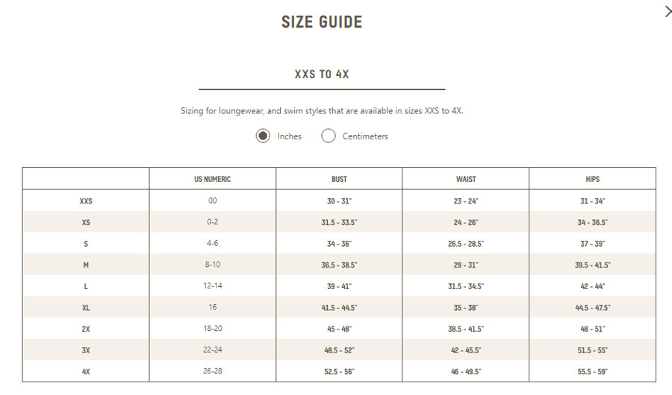Close the size guide dialog
Screen dimensions: 672x395
(668, 12)
